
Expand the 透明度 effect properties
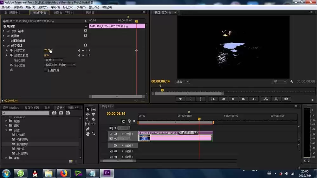3,36
